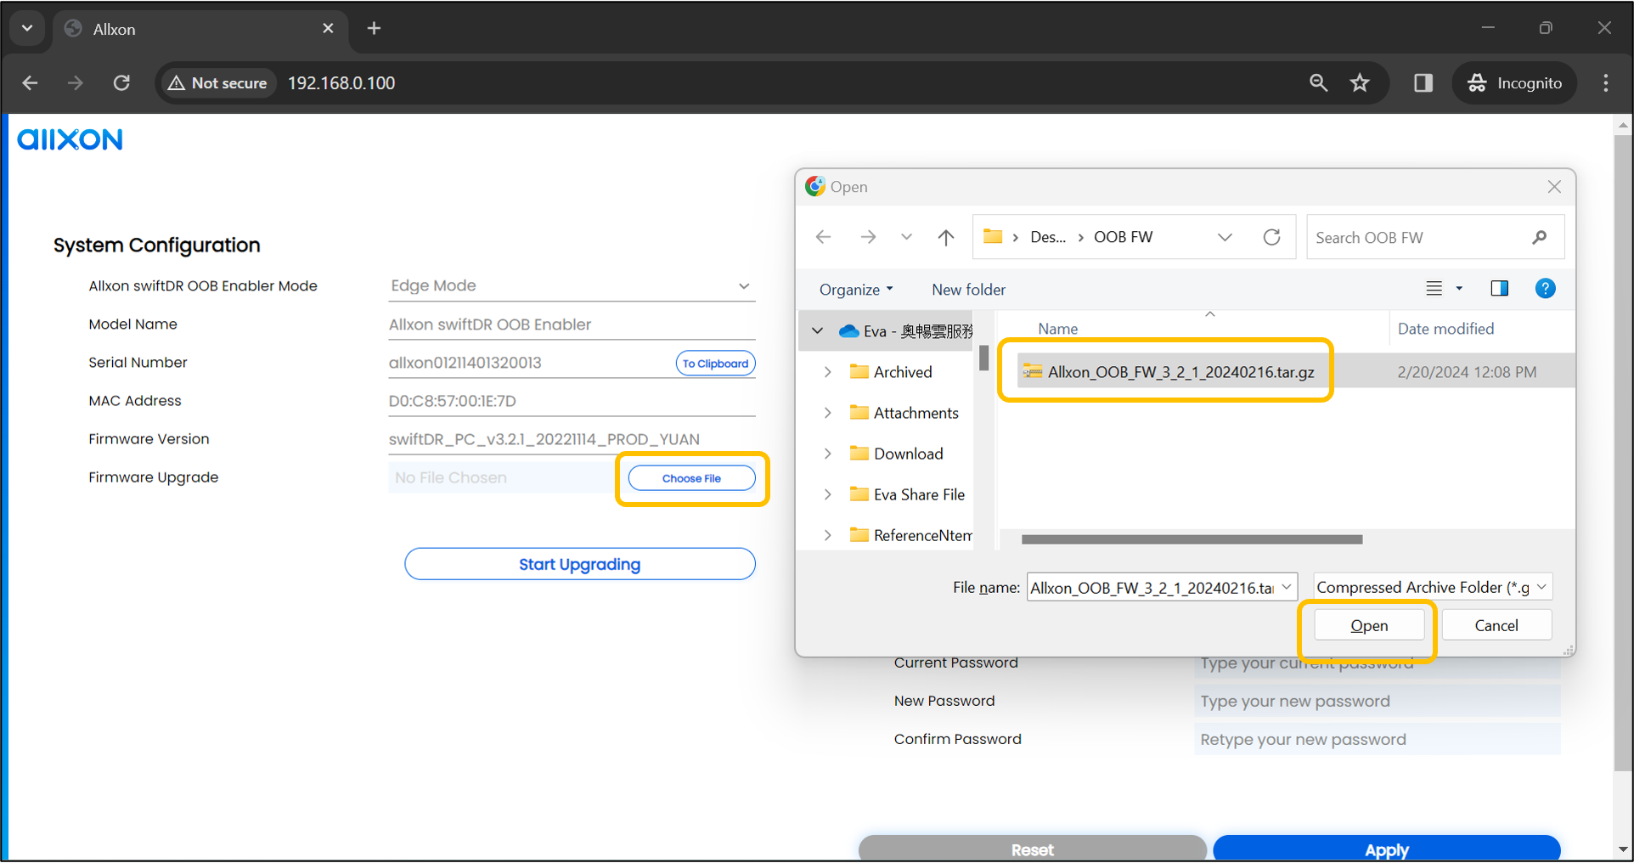Click the New Password field
Screen dimensions: 1634x863
point(1377,701)
